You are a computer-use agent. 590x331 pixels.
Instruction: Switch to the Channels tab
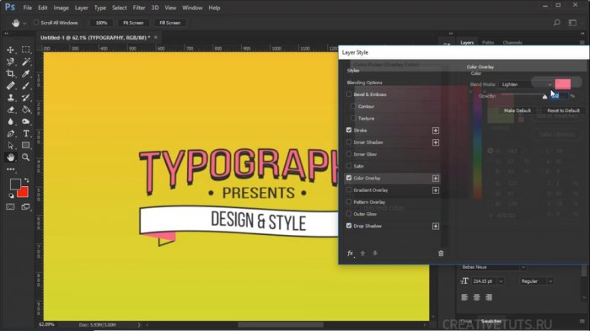click(512, 42)
